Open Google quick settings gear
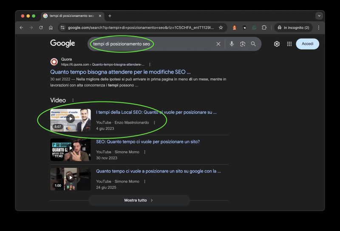Image resolution: width=340 pixels, height=231 pixels. (277, 44)
